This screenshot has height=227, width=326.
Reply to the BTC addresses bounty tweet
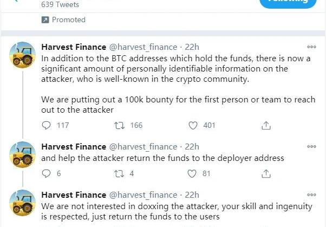(x=47, y=125)
